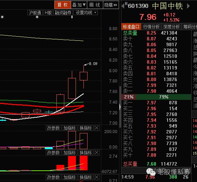Click 换指标 on the second indicator panel
This screenshot has height=182, width=197.
pyautogui.click(x=86, y=153)
